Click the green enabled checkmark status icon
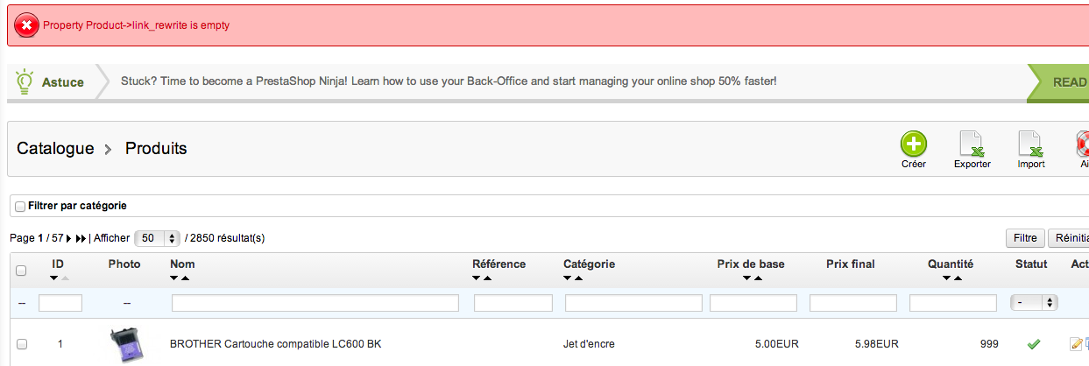Viewport: 1089px width, 366px height. tap(1034, 343)
